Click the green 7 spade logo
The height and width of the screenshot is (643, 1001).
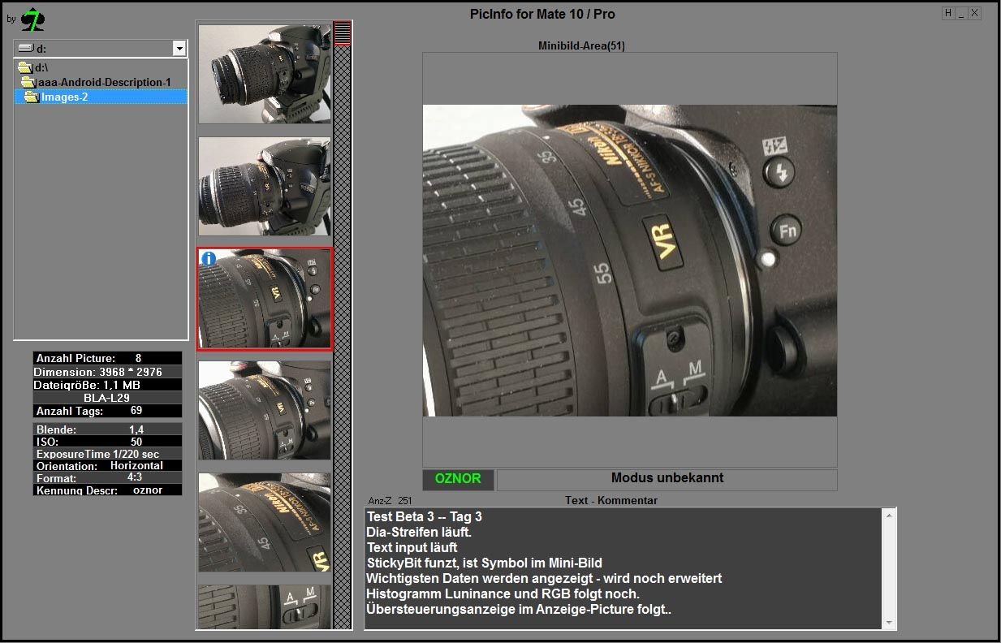coord(32,19)
